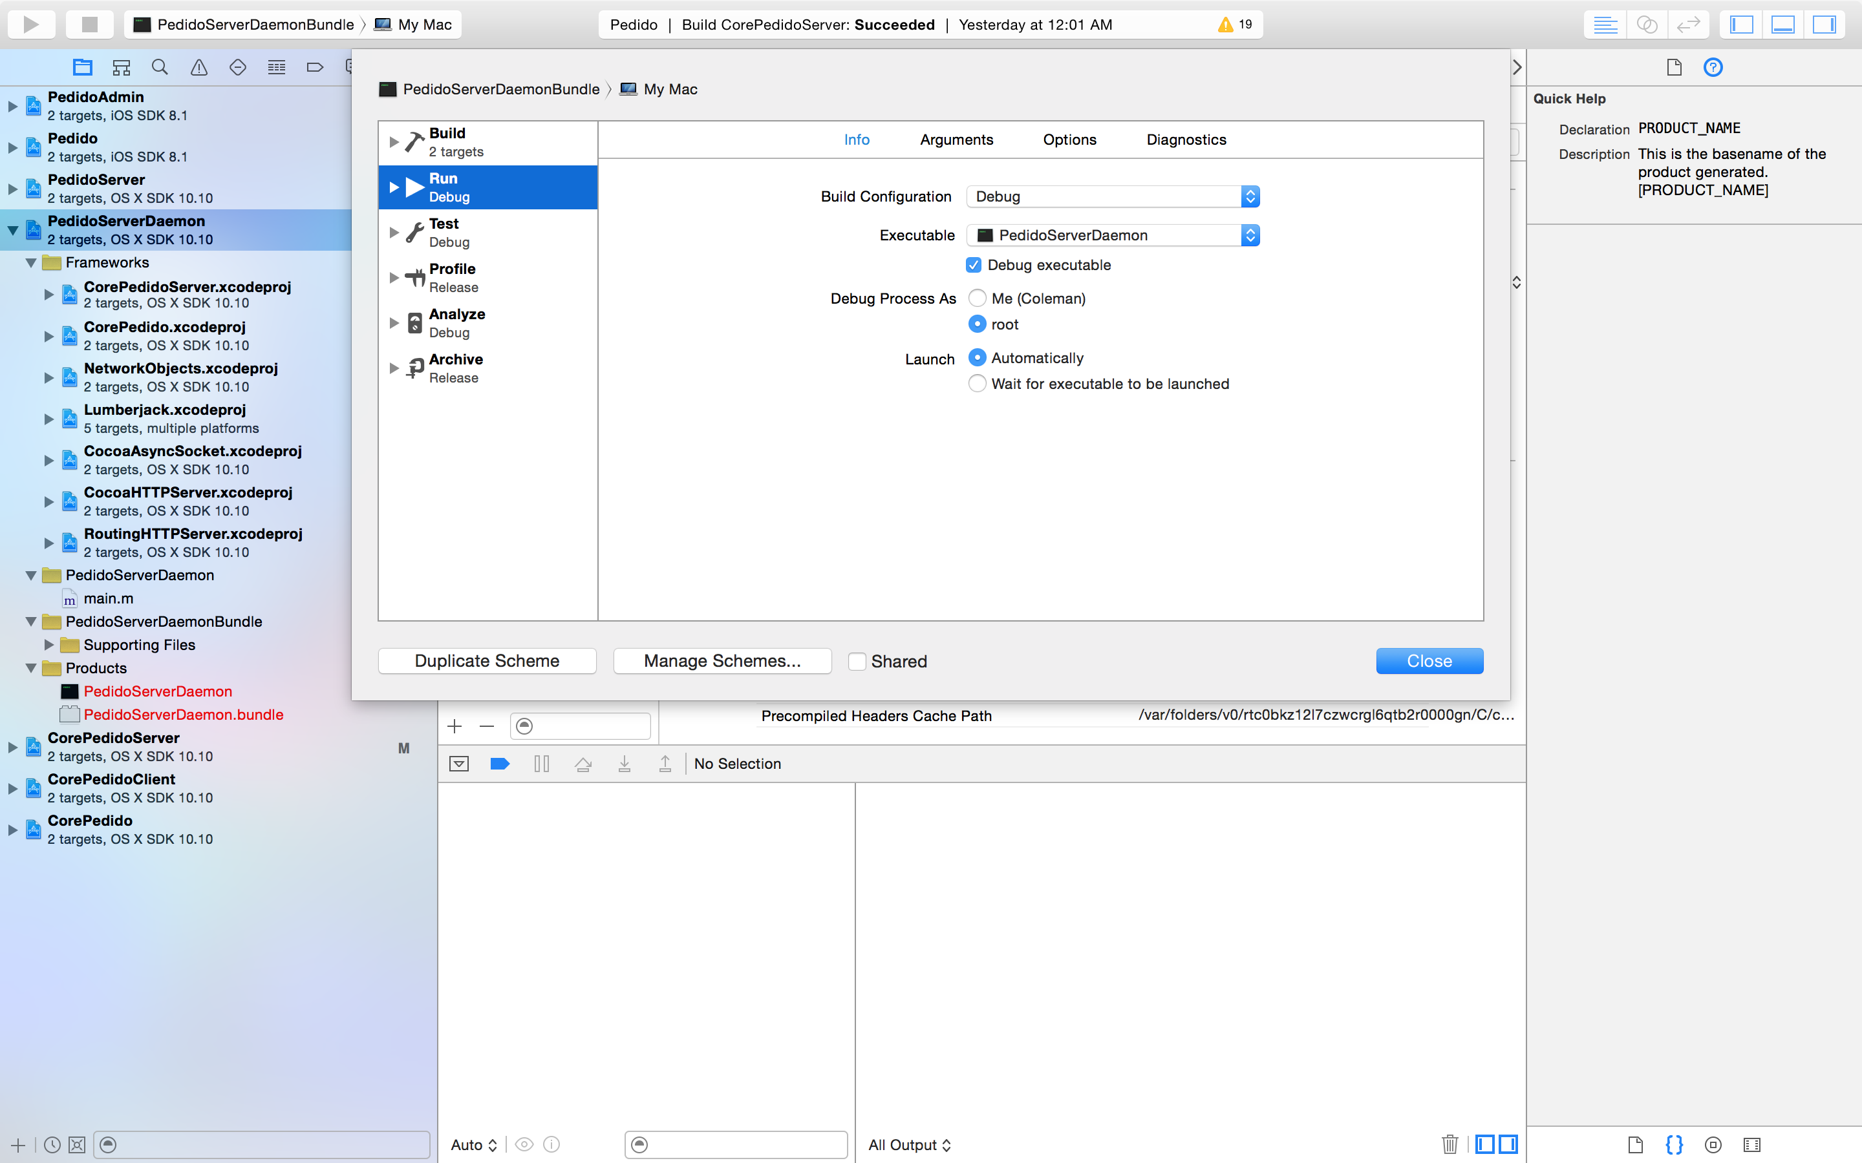Image resolution: width=1862 pixels, height=1163 pixels.
Task: Toggle the Utilities pane visibility
Action: pyautogui.click(x=1825, y=24)
